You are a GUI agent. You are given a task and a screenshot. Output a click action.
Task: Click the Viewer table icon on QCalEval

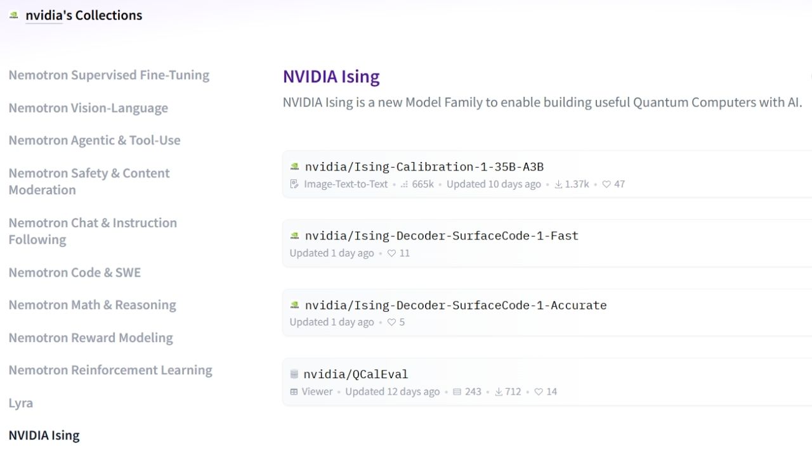pyautogui.click(x=294, y=391)
